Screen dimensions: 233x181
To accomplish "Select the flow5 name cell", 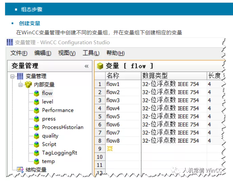I will click(113, 116).
